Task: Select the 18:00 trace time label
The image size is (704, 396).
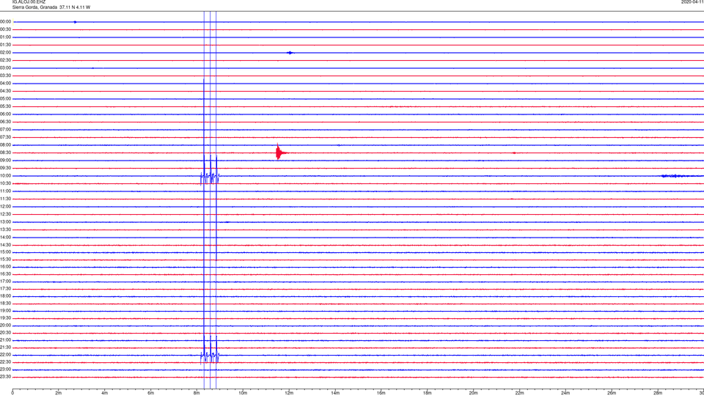Action: click(5, 296)
